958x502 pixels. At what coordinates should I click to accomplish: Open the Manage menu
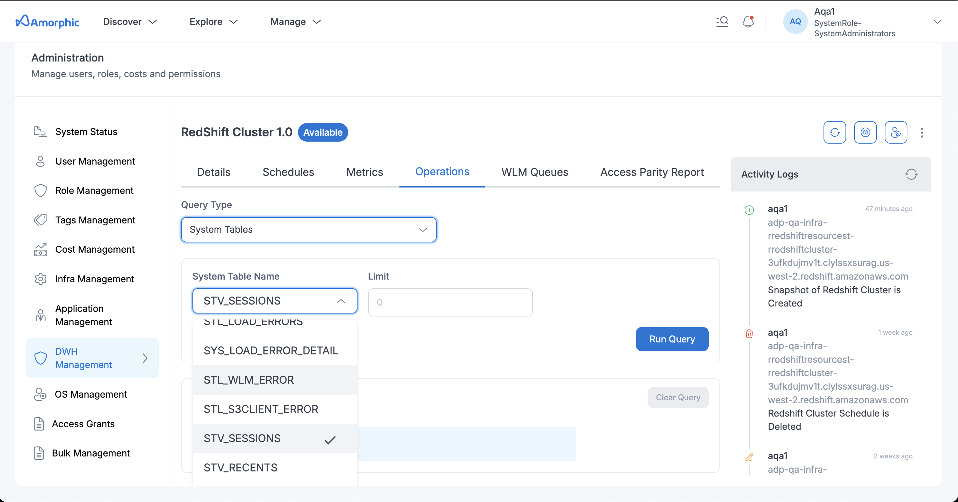click(296, 22)
